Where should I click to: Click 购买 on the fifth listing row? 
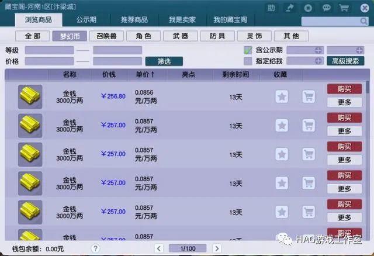click(344, 204)
